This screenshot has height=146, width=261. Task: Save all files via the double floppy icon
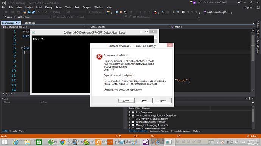coord(33,12)
